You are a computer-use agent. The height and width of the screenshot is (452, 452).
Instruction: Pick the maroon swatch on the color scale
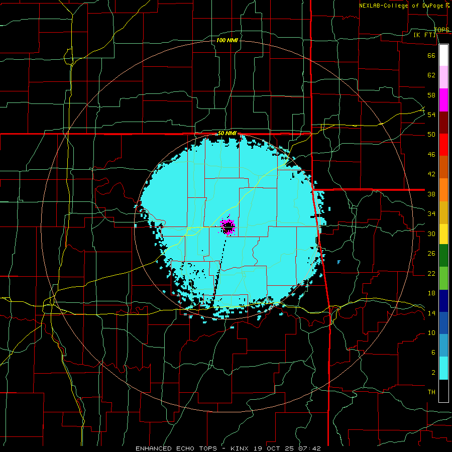click(x=443, y=122)
